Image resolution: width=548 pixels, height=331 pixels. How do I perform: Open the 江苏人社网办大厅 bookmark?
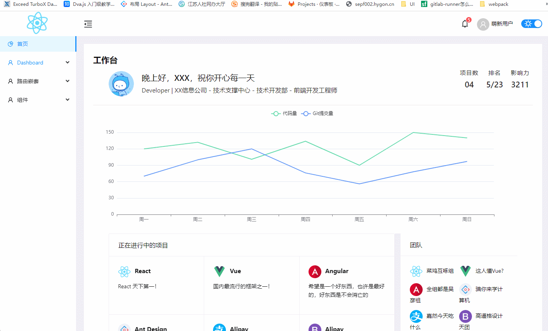click(x=202, y=4)
